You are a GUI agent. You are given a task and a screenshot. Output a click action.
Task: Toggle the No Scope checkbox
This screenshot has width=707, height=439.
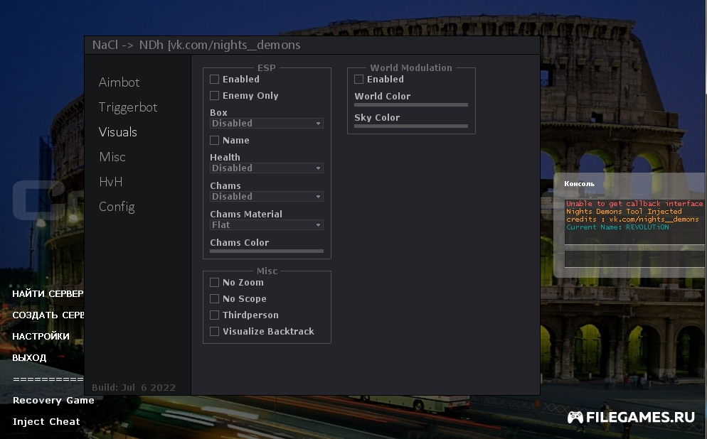pyautogui.click(x=215, y=298)
